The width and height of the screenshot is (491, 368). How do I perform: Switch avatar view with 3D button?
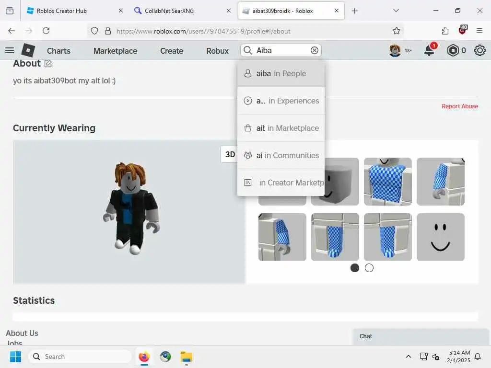pyautogui.click(x=230, y=154)
